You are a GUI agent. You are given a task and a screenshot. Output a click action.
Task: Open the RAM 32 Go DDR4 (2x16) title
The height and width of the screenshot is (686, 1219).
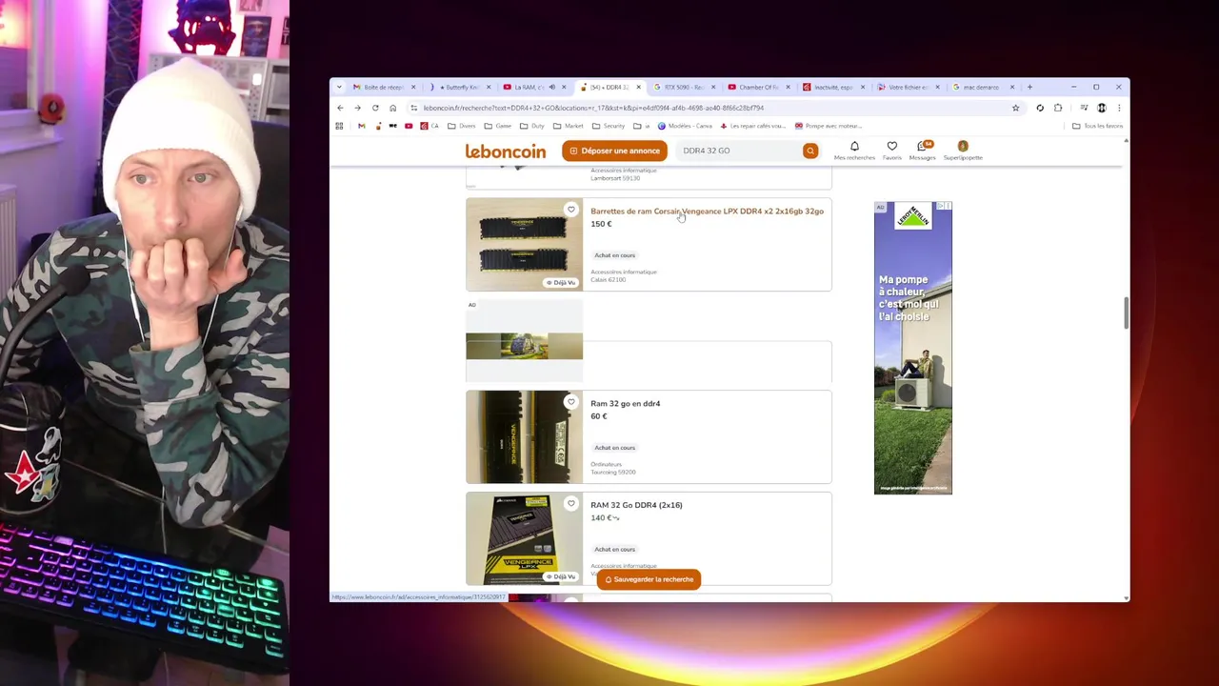coord(636,505)
